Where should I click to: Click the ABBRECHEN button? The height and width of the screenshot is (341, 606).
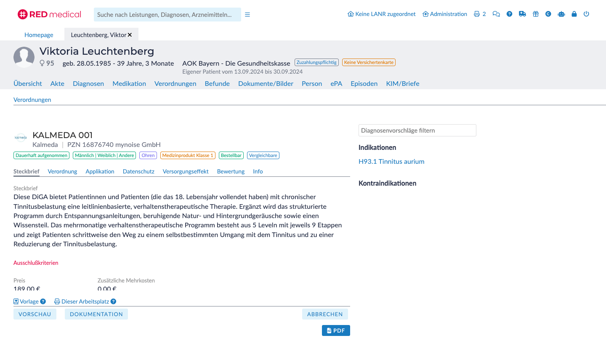coord(325,314)
